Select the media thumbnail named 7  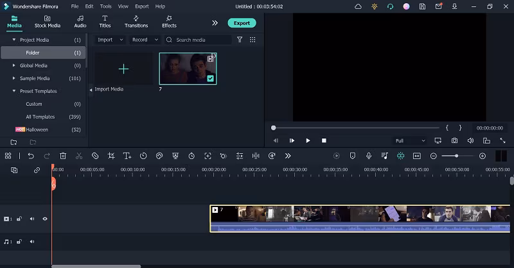point(188,69)
